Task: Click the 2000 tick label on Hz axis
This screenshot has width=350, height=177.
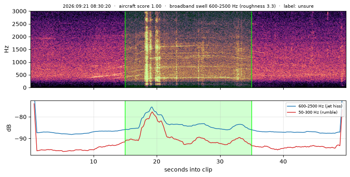Action: (x=20, y=37)
